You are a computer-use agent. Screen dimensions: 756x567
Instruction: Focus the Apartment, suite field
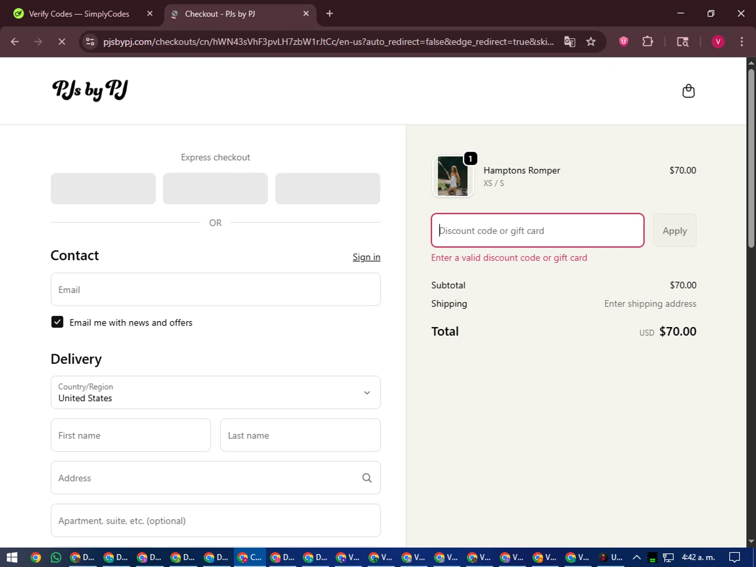pyautogui.click(x=216, y=520)
